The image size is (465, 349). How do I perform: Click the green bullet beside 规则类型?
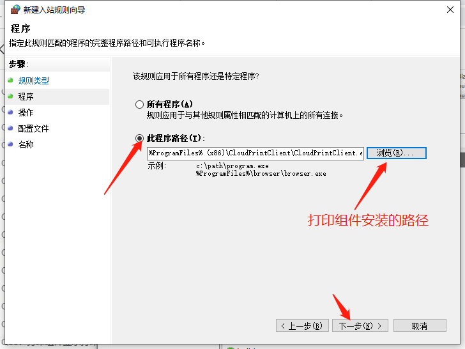tap(10, 81)
